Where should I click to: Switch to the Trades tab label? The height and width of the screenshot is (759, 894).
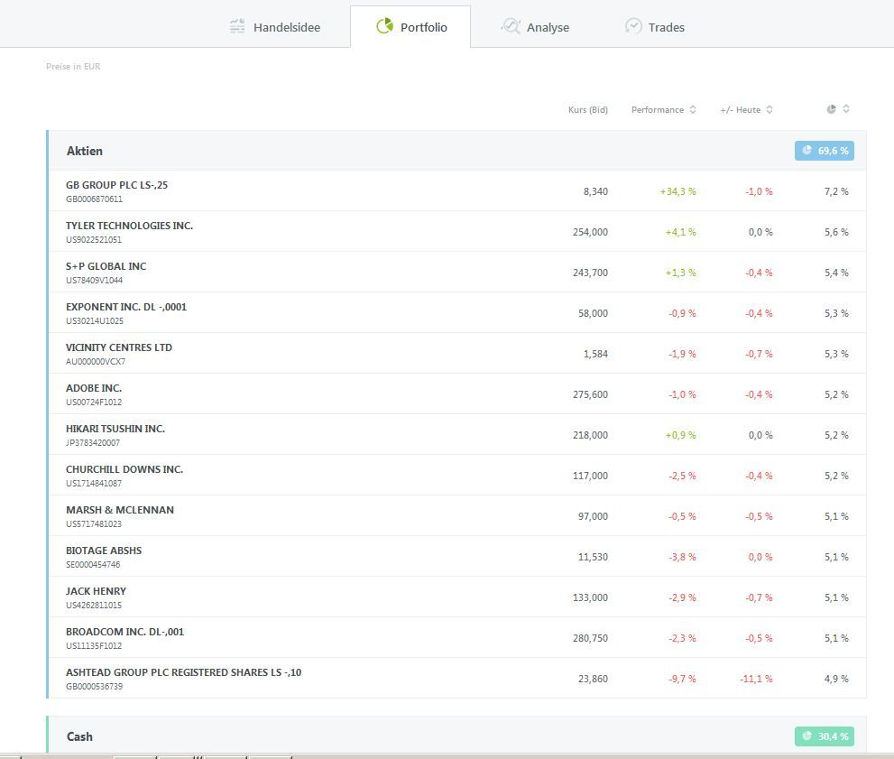click(666, 27)
